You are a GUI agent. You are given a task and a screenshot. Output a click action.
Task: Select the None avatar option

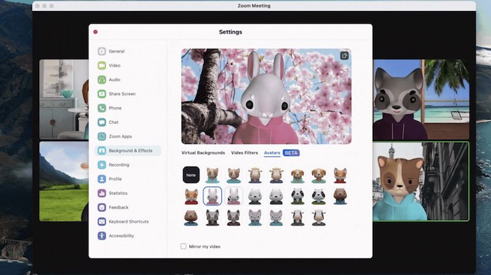coord(191,175)
